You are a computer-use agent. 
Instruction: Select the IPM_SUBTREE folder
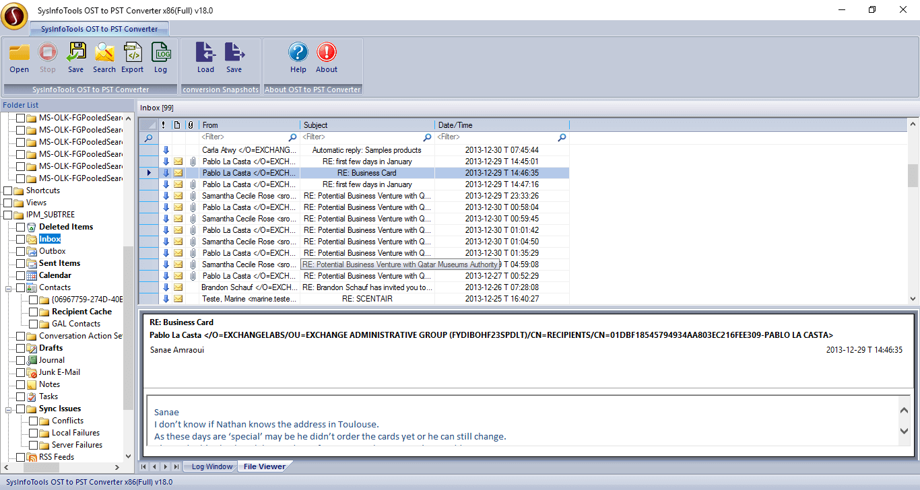pyautogui.click(x=49, y=215)
